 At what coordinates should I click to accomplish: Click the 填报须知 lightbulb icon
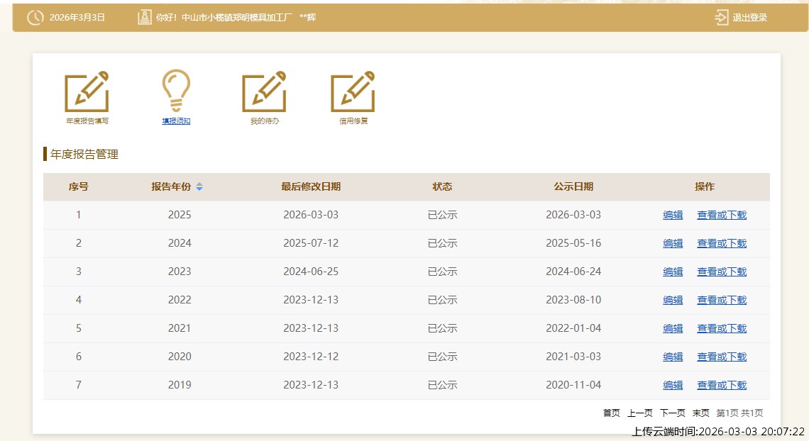176,90
